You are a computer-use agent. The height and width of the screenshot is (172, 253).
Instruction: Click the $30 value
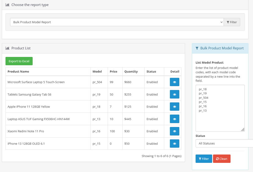[127, 131]
